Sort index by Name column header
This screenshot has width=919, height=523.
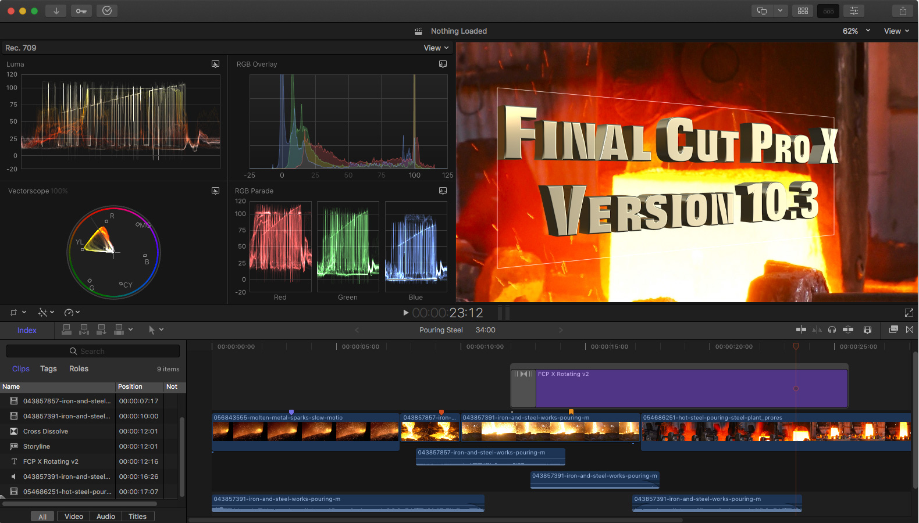(x=58, y=386)
